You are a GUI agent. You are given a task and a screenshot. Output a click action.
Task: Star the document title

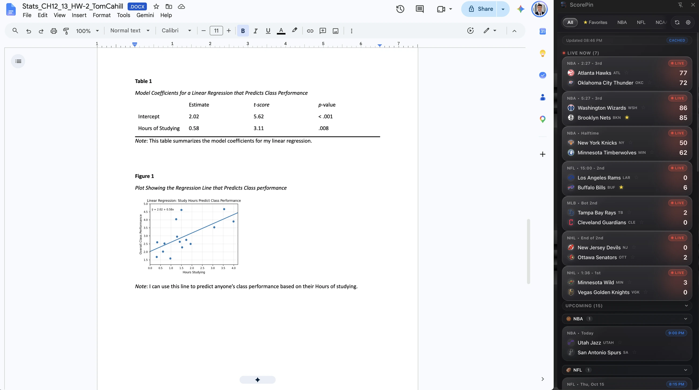156,6
